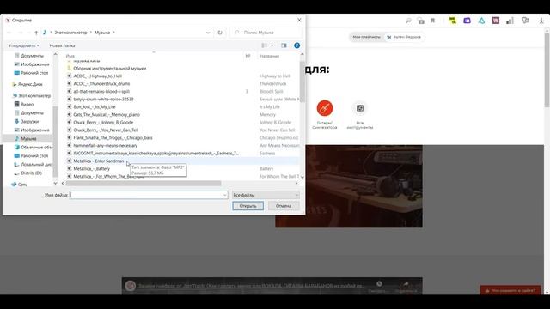The width and height of the screenshot is (550, 309).
Task: Click the sidebar scroll-down arrow
Action: (55, 183)
